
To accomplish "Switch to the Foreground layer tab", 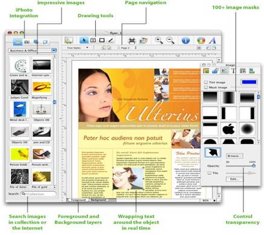I will point(78,200).
